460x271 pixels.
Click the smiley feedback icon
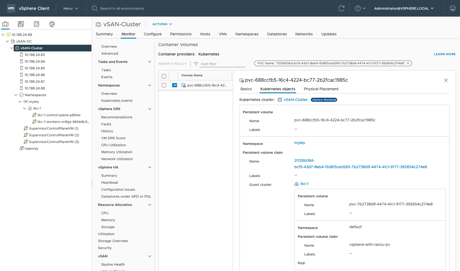click(x=452, y=8)
